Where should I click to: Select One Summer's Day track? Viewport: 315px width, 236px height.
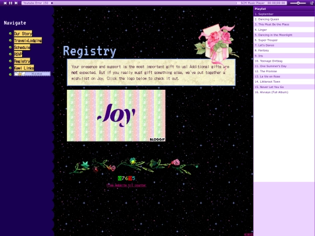point(284,66)
